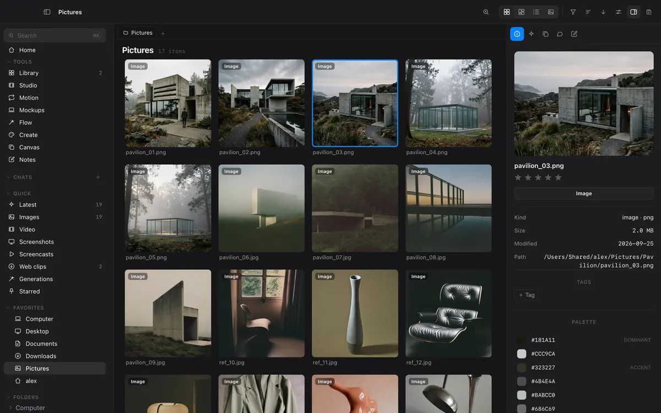Click the clipboard icon in the top toolbar
Screen dimensions: 661x413
pos(649,12)
